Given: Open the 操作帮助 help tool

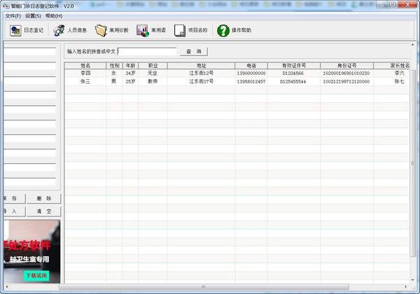Looking at the screenshot, I should pyautogui.click(x=234, y=30).
